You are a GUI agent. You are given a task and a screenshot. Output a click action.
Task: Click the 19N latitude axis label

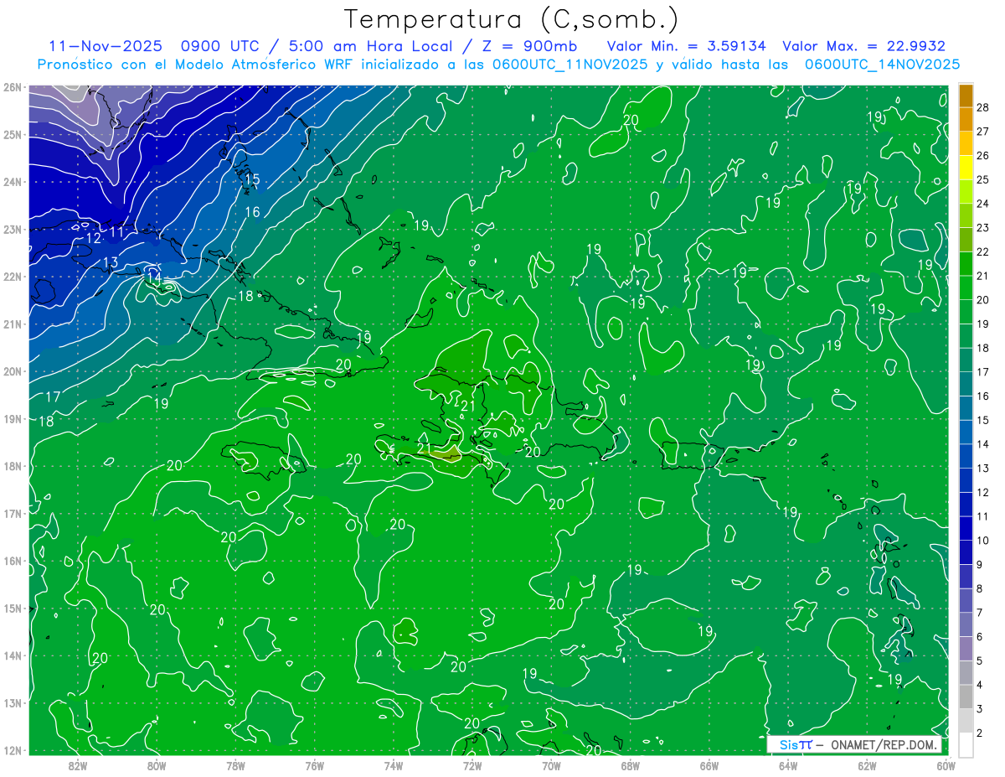point(13,419)
